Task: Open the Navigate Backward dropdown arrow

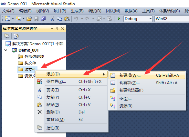Action: tap(104, 19)
